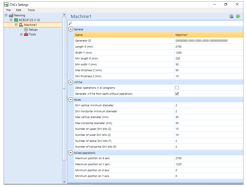Open the Tools menu in menu bar
This screenshot has width=246, height=187.
31,10
